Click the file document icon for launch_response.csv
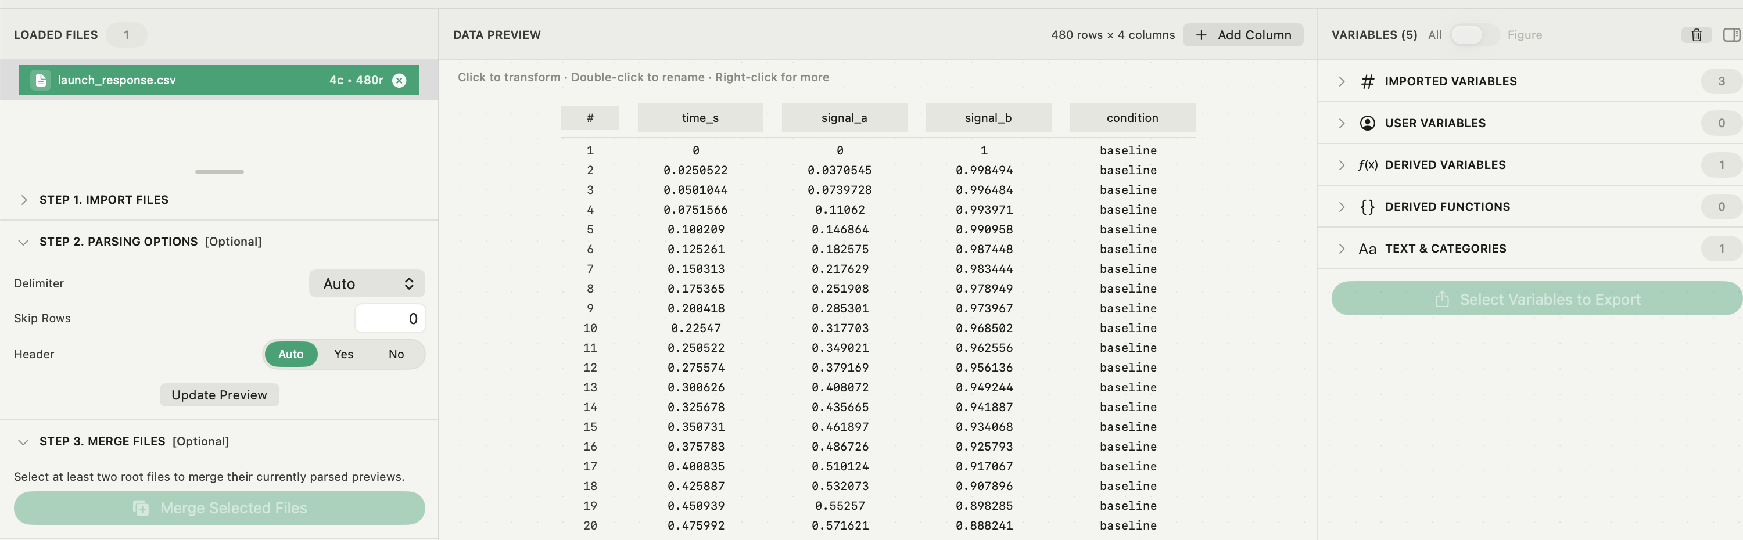 coord(41,81)
